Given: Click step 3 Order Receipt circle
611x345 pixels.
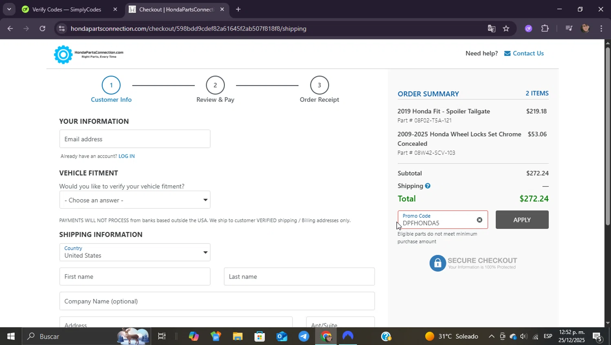Looking at the screenshot, I should [319, 85].
